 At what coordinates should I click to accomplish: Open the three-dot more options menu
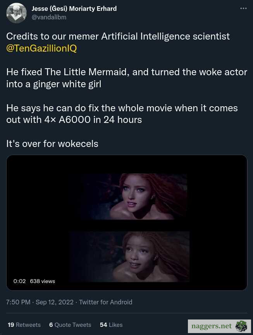point(243,9)
